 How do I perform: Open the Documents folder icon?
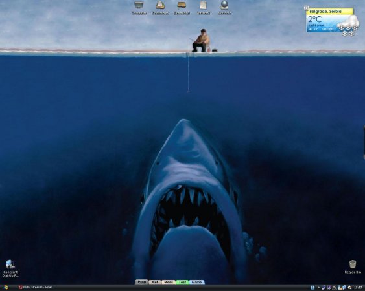tap(160, 5)
